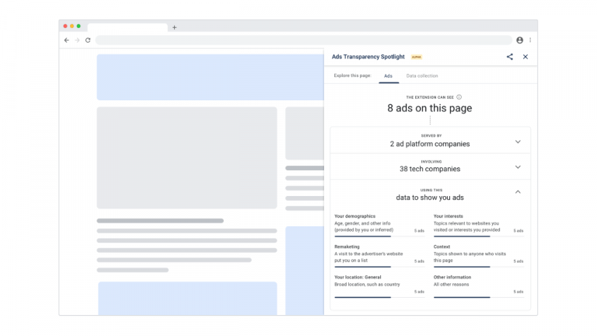597x336 pixels.
Task: Reload the page with the refresh icon
Action: point(88,40)
